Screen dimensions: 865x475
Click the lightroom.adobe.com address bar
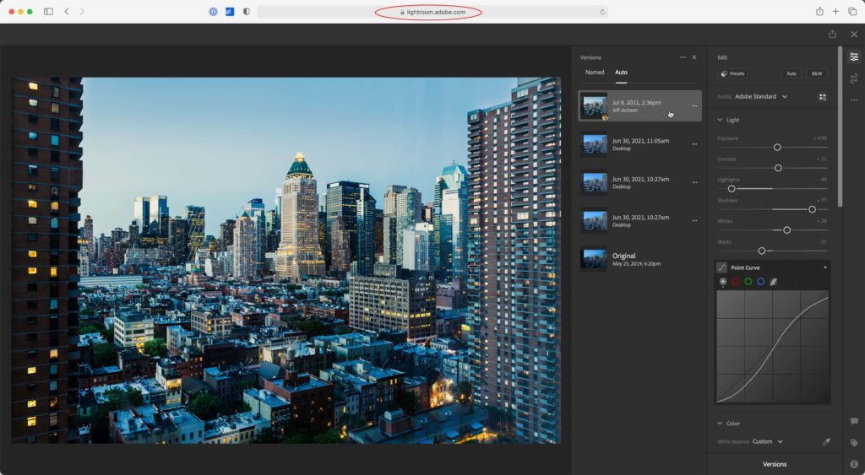pos(432,12)
